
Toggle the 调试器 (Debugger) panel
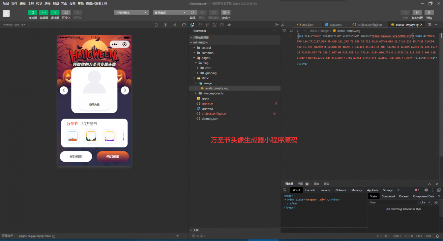point(54,13)
